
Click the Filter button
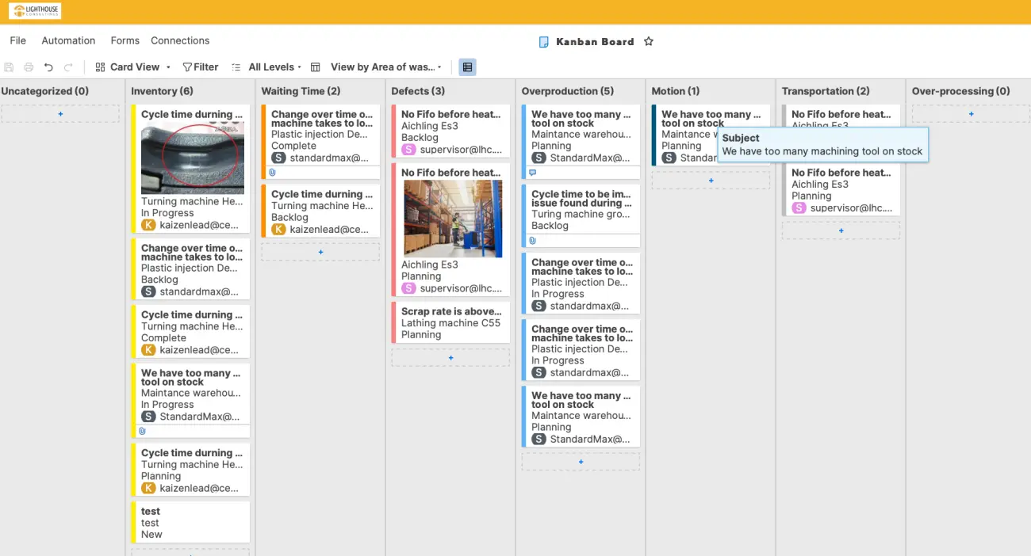click(x=201, y=67)
